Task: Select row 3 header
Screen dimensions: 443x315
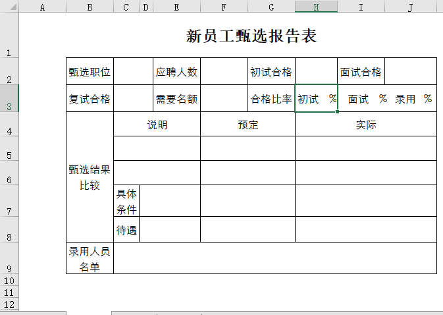Action: pos(9,98)
